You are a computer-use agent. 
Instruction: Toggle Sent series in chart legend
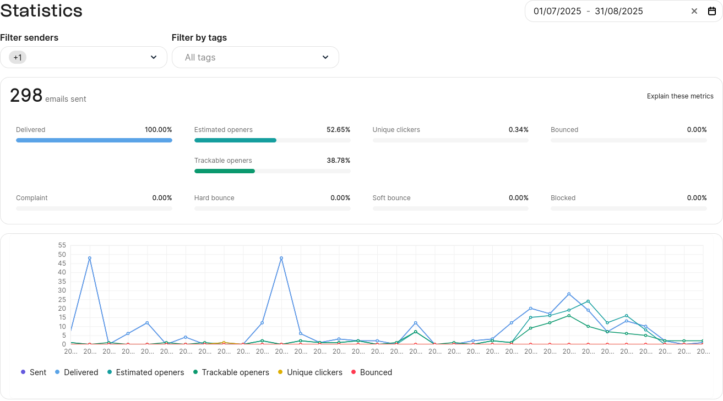tap(33, 372)
